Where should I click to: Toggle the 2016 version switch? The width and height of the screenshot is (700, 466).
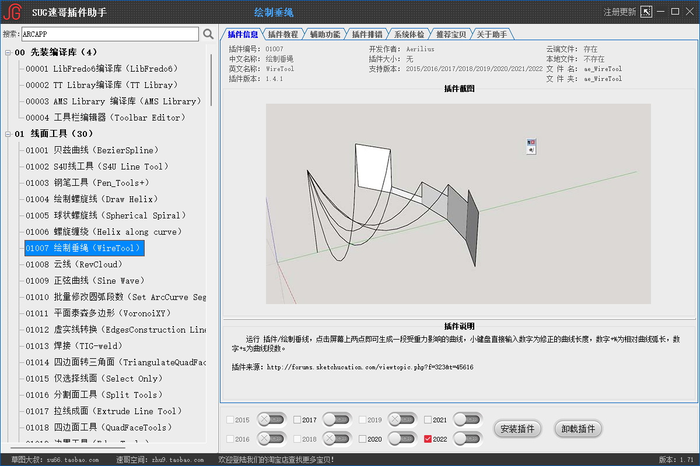(272, 439)
